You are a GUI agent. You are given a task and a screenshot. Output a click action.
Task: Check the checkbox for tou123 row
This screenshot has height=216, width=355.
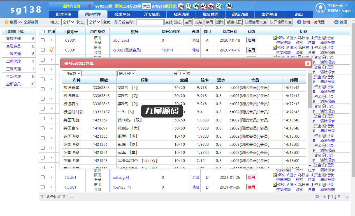coord(43,187)
